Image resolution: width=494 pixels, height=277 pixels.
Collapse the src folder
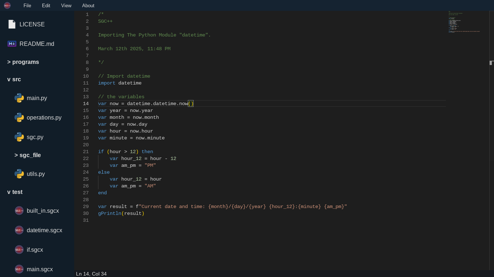pyautogui.click(x=14, y=79)
